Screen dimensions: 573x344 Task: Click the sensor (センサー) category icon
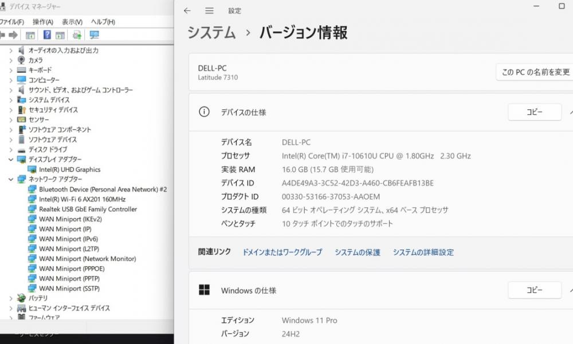(x=22, y=120)
